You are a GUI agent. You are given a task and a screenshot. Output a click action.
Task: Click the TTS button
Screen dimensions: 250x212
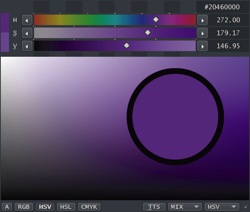click(x=154, y=207)
